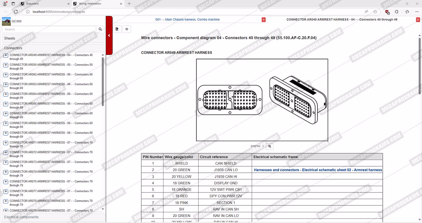Click the tab actions icon

[x=13, y=4]
